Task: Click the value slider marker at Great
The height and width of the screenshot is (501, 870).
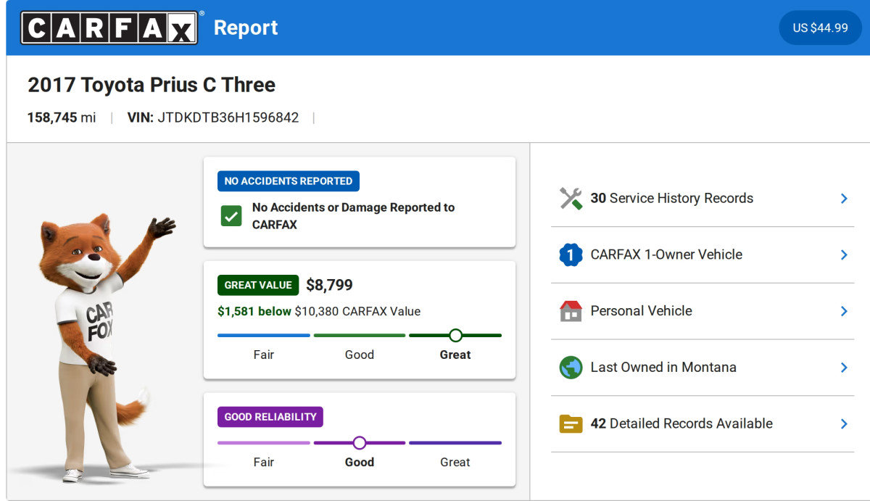Action: click(x=455, y=335)
